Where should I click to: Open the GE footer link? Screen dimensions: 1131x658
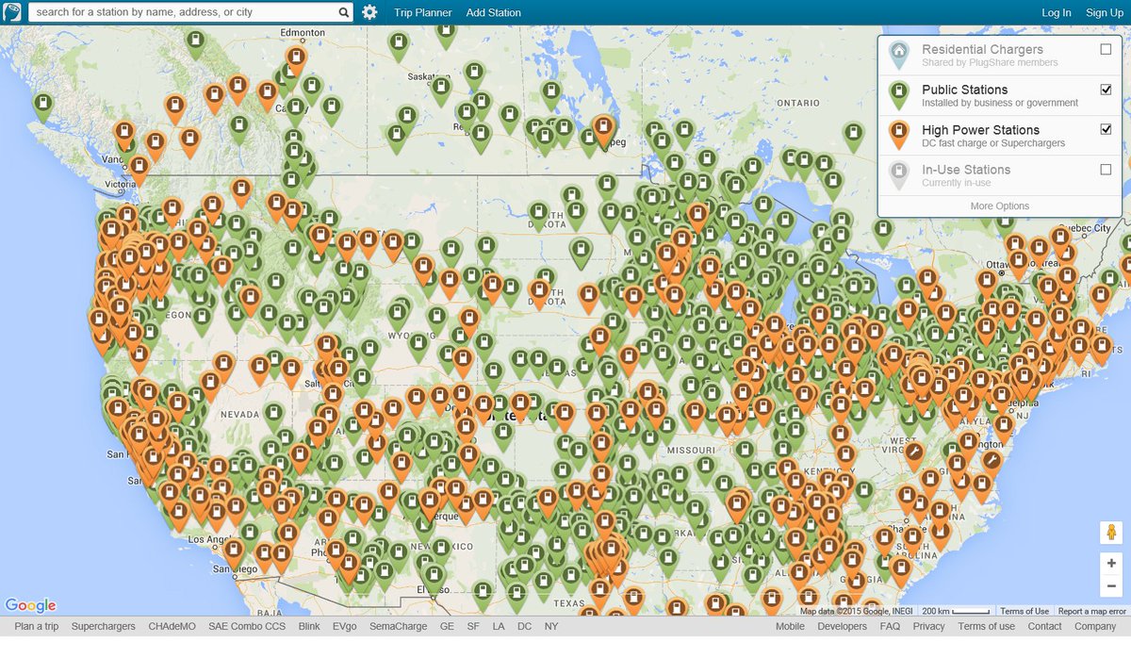click(x=447, y=627)
